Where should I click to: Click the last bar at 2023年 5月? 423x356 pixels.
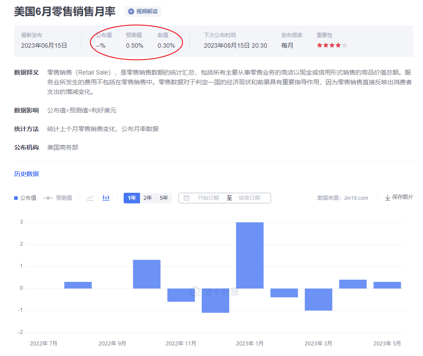[x=387, y=285]
